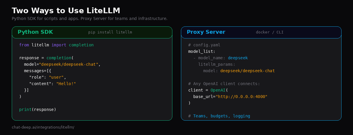Click the 'client = OpenAI(' line
The width and height of the screenshot is (353, 135).
pos(208,90)
